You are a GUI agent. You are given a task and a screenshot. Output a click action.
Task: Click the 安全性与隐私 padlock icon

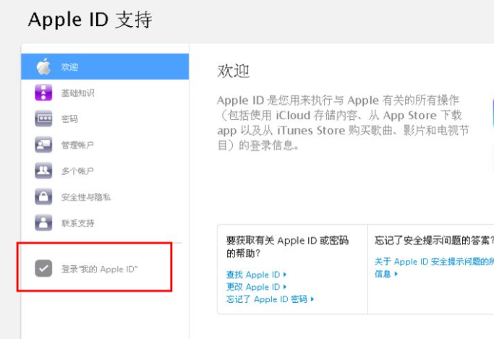coord(44,197)
